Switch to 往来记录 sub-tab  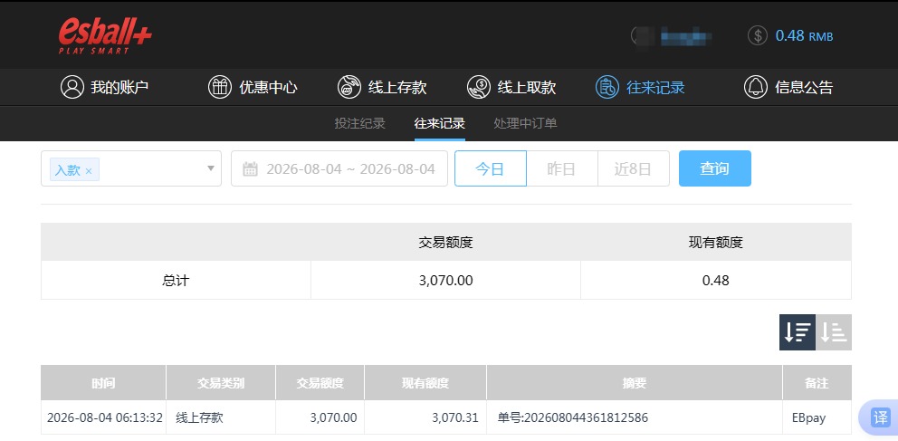(x=439, y=123)
